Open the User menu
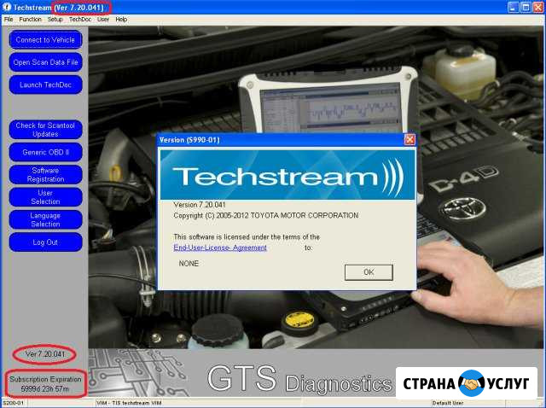 [102, 19]
